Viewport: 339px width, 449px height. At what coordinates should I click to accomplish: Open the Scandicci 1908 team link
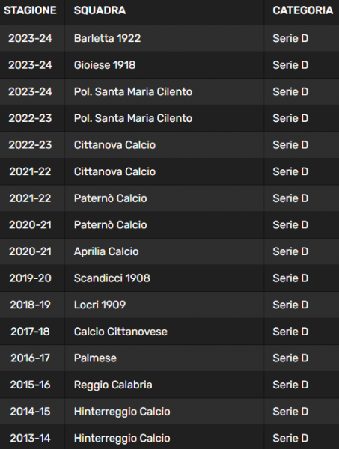coord(112,278)
